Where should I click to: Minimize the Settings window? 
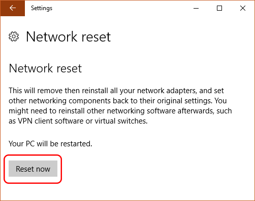tap(196, 8)
